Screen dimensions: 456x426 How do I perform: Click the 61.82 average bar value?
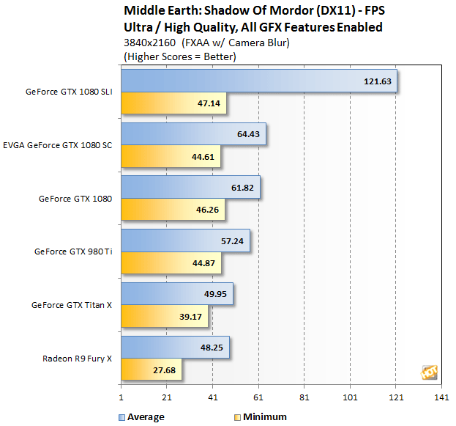click(x=242, y=188)
